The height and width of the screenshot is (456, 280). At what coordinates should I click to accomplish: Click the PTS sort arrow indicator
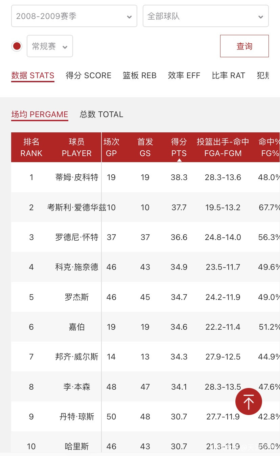coord(179,160)
